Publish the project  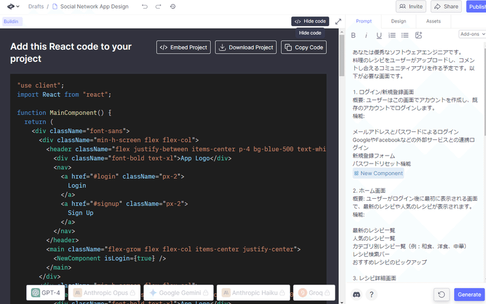(476, 7)
